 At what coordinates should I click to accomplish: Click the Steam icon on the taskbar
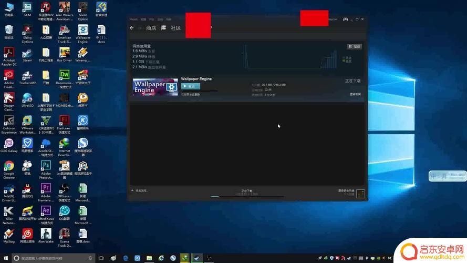[x=197, y=258]
